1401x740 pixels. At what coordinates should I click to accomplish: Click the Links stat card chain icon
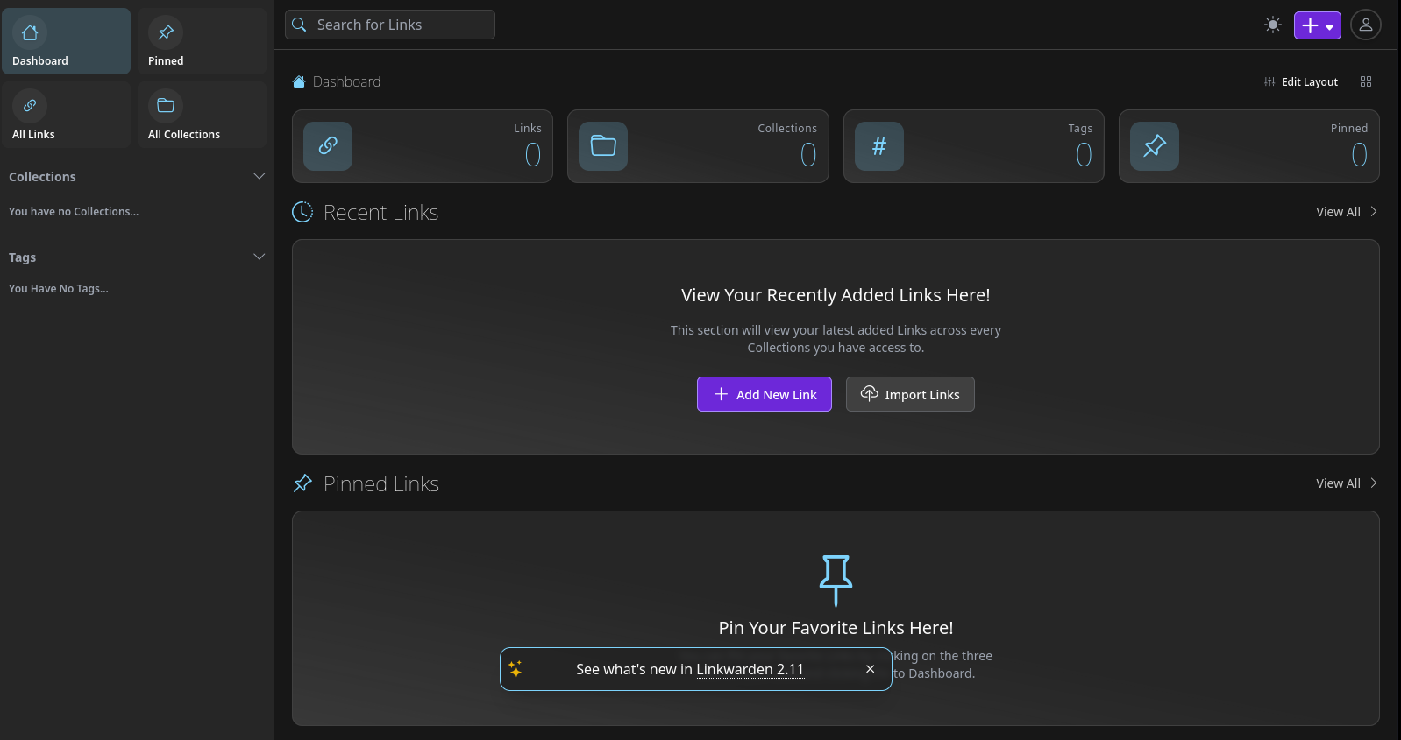click(328, 146)
